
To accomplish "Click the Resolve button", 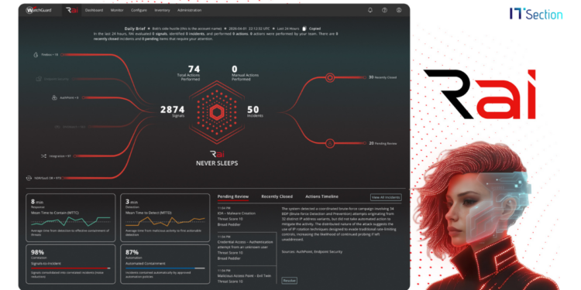I will [289, 281].
